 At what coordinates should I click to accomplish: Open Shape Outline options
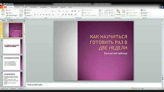pyautogui.click(x=133, y=13)
